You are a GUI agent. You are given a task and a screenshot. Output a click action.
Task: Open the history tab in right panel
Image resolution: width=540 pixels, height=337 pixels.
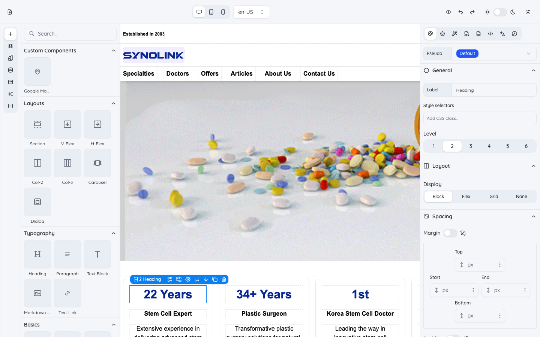(514, 34)
